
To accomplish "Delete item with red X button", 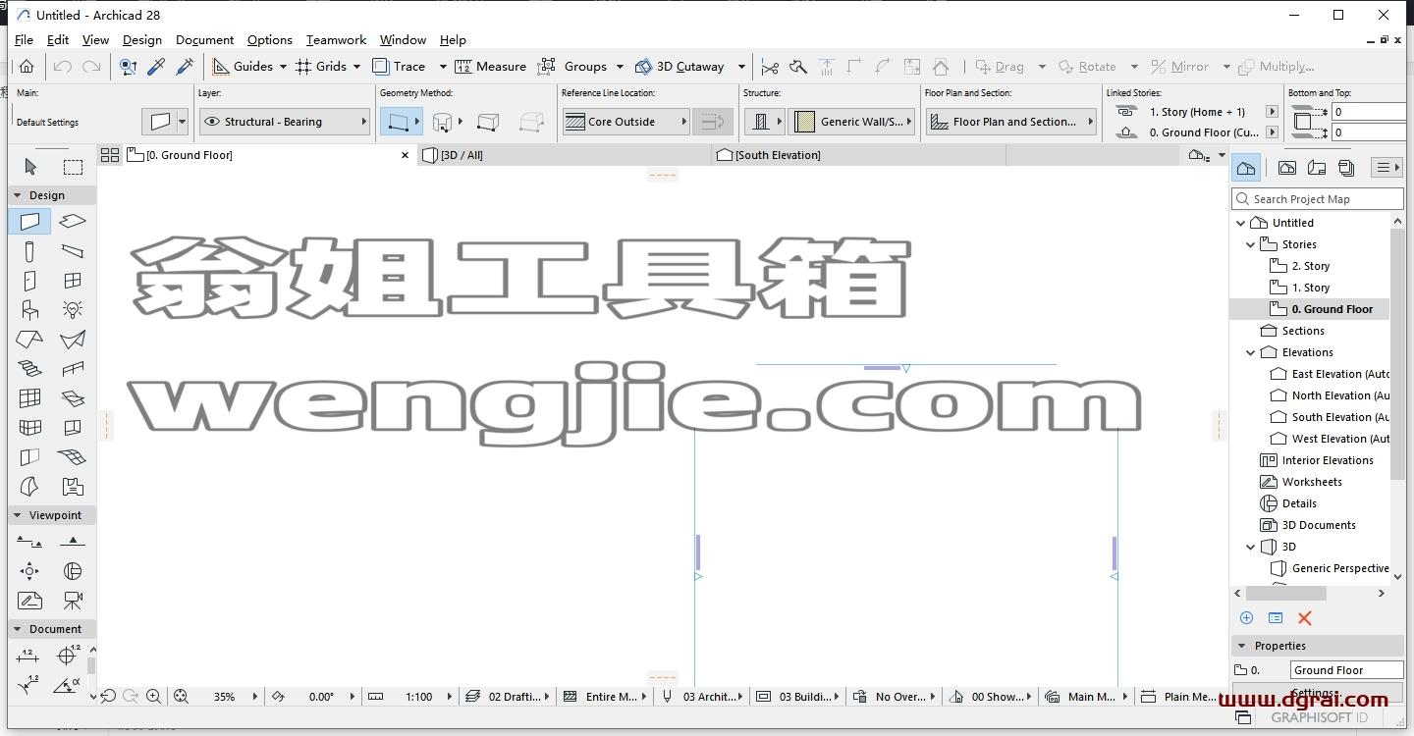I will tap(1304, 618).
